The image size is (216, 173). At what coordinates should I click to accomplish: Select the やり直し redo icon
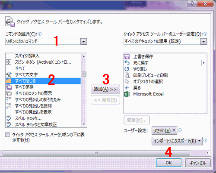(127, 69)
